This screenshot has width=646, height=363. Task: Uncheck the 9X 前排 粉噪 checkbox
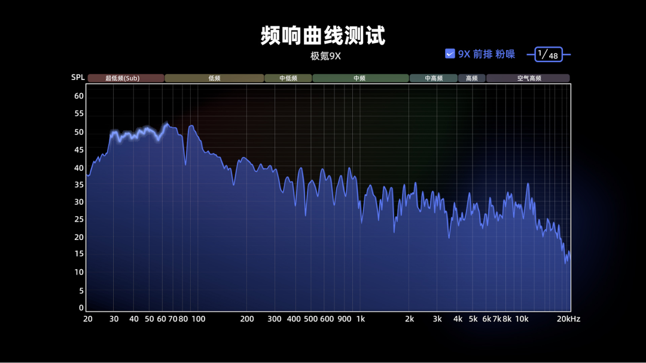tap(450, 54)
